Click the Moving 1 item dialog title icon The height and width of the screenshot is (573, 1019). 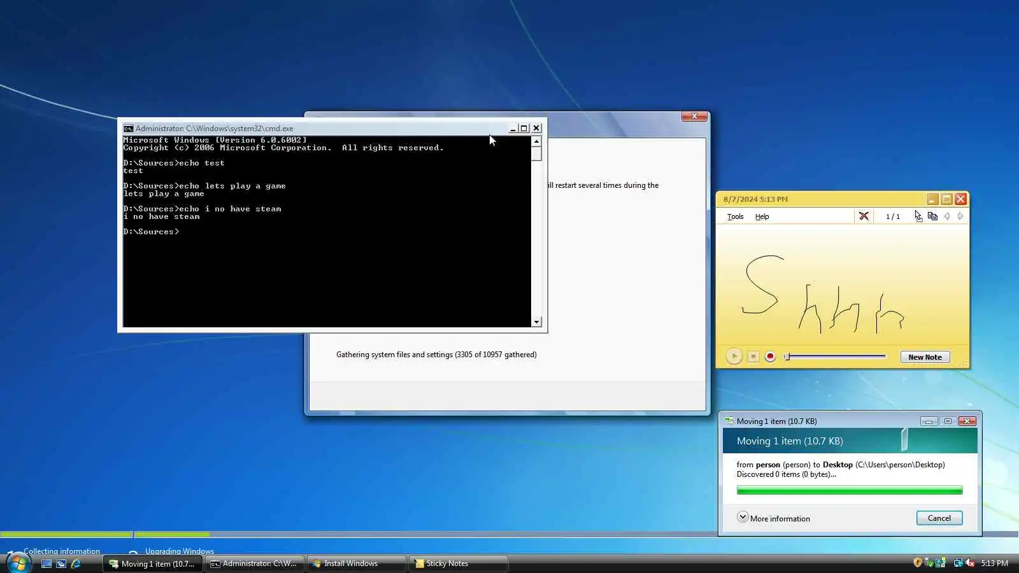pyautogui.click(x=729, y=421)
